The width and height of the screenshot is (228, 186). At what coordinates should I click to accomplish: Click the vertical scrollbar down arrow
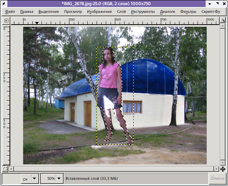click(x=222, y=162)
